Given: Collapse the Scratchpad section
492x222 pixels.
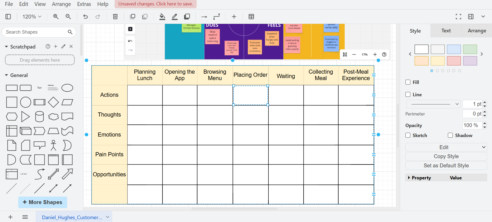Looking at the screenshot, I should 6,47.
